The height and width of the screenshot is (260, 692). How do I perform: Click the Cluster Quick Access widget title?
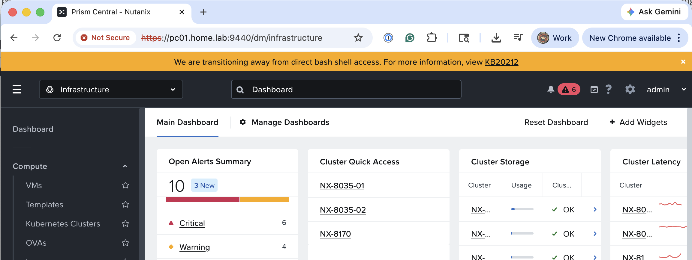point(360,162)
